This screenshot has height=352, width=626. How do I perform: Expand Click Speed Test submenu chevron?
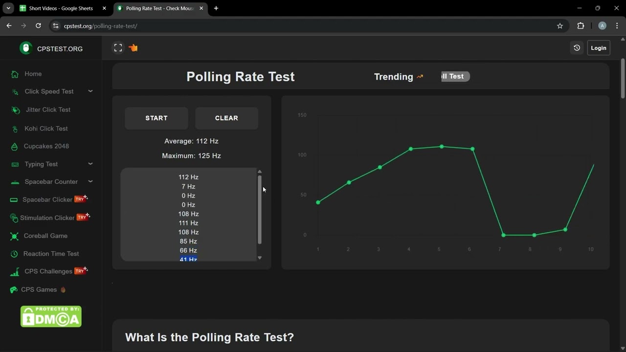(x=90, y=91)
